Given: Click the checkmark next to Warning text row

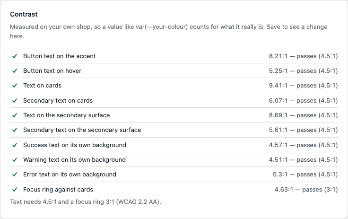Looking at the screenshot, I should (x=15, y=160).
